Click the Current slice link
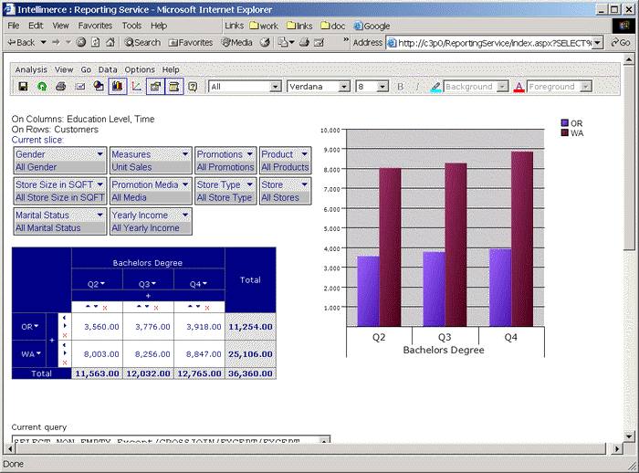Screen dimensions: 639x473 [37, 140]
